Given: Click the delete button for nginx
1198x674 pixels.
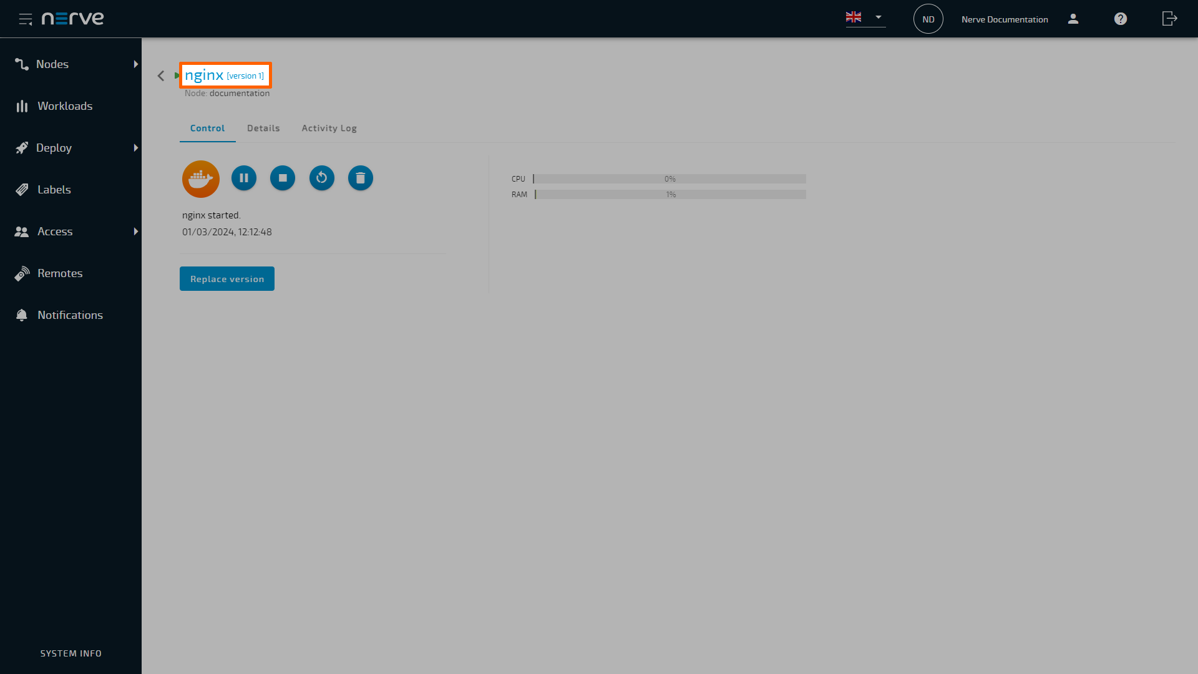Looking at the screenshot, I should tap(359, 178).
